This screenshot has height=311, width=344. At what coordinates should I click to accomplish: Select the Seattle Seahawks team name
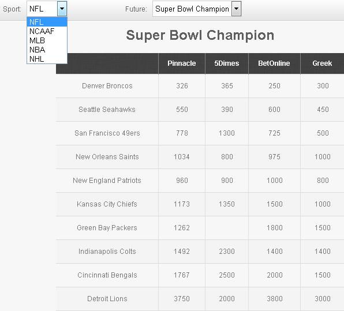(x=107, y=110)
